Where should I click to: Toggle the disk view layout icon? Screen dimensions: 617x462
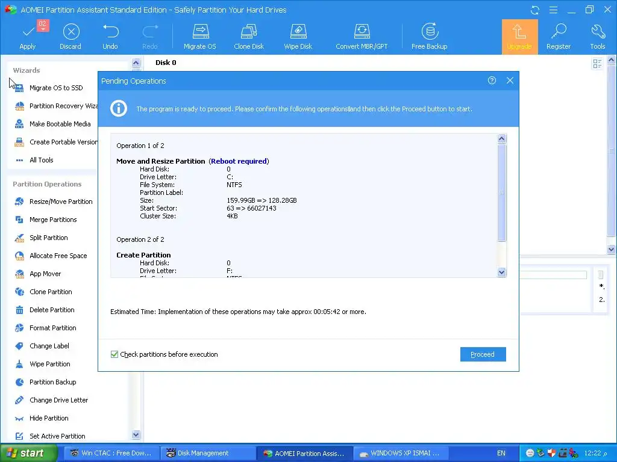597,64
